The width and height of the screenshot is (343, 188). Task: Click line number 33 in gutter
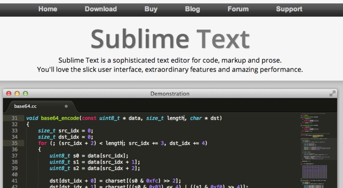[x=15, y=131]
